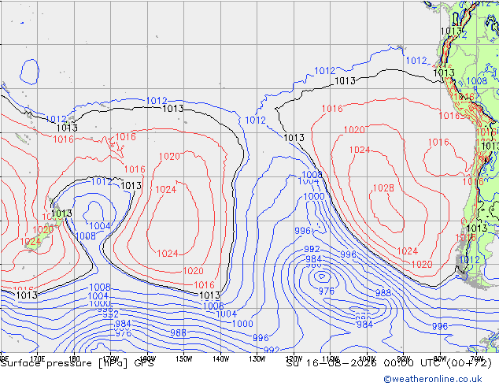Image resolution: width=499 pixels, height=386 pixels.
Task: Click the 976 label near 170W at the bottom
Action: coord(123,333)
